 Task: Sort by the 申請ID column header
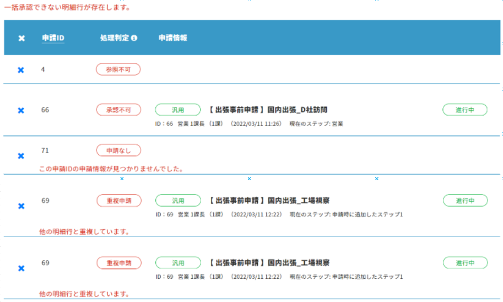pyautogui.click(x=53, y=38)
